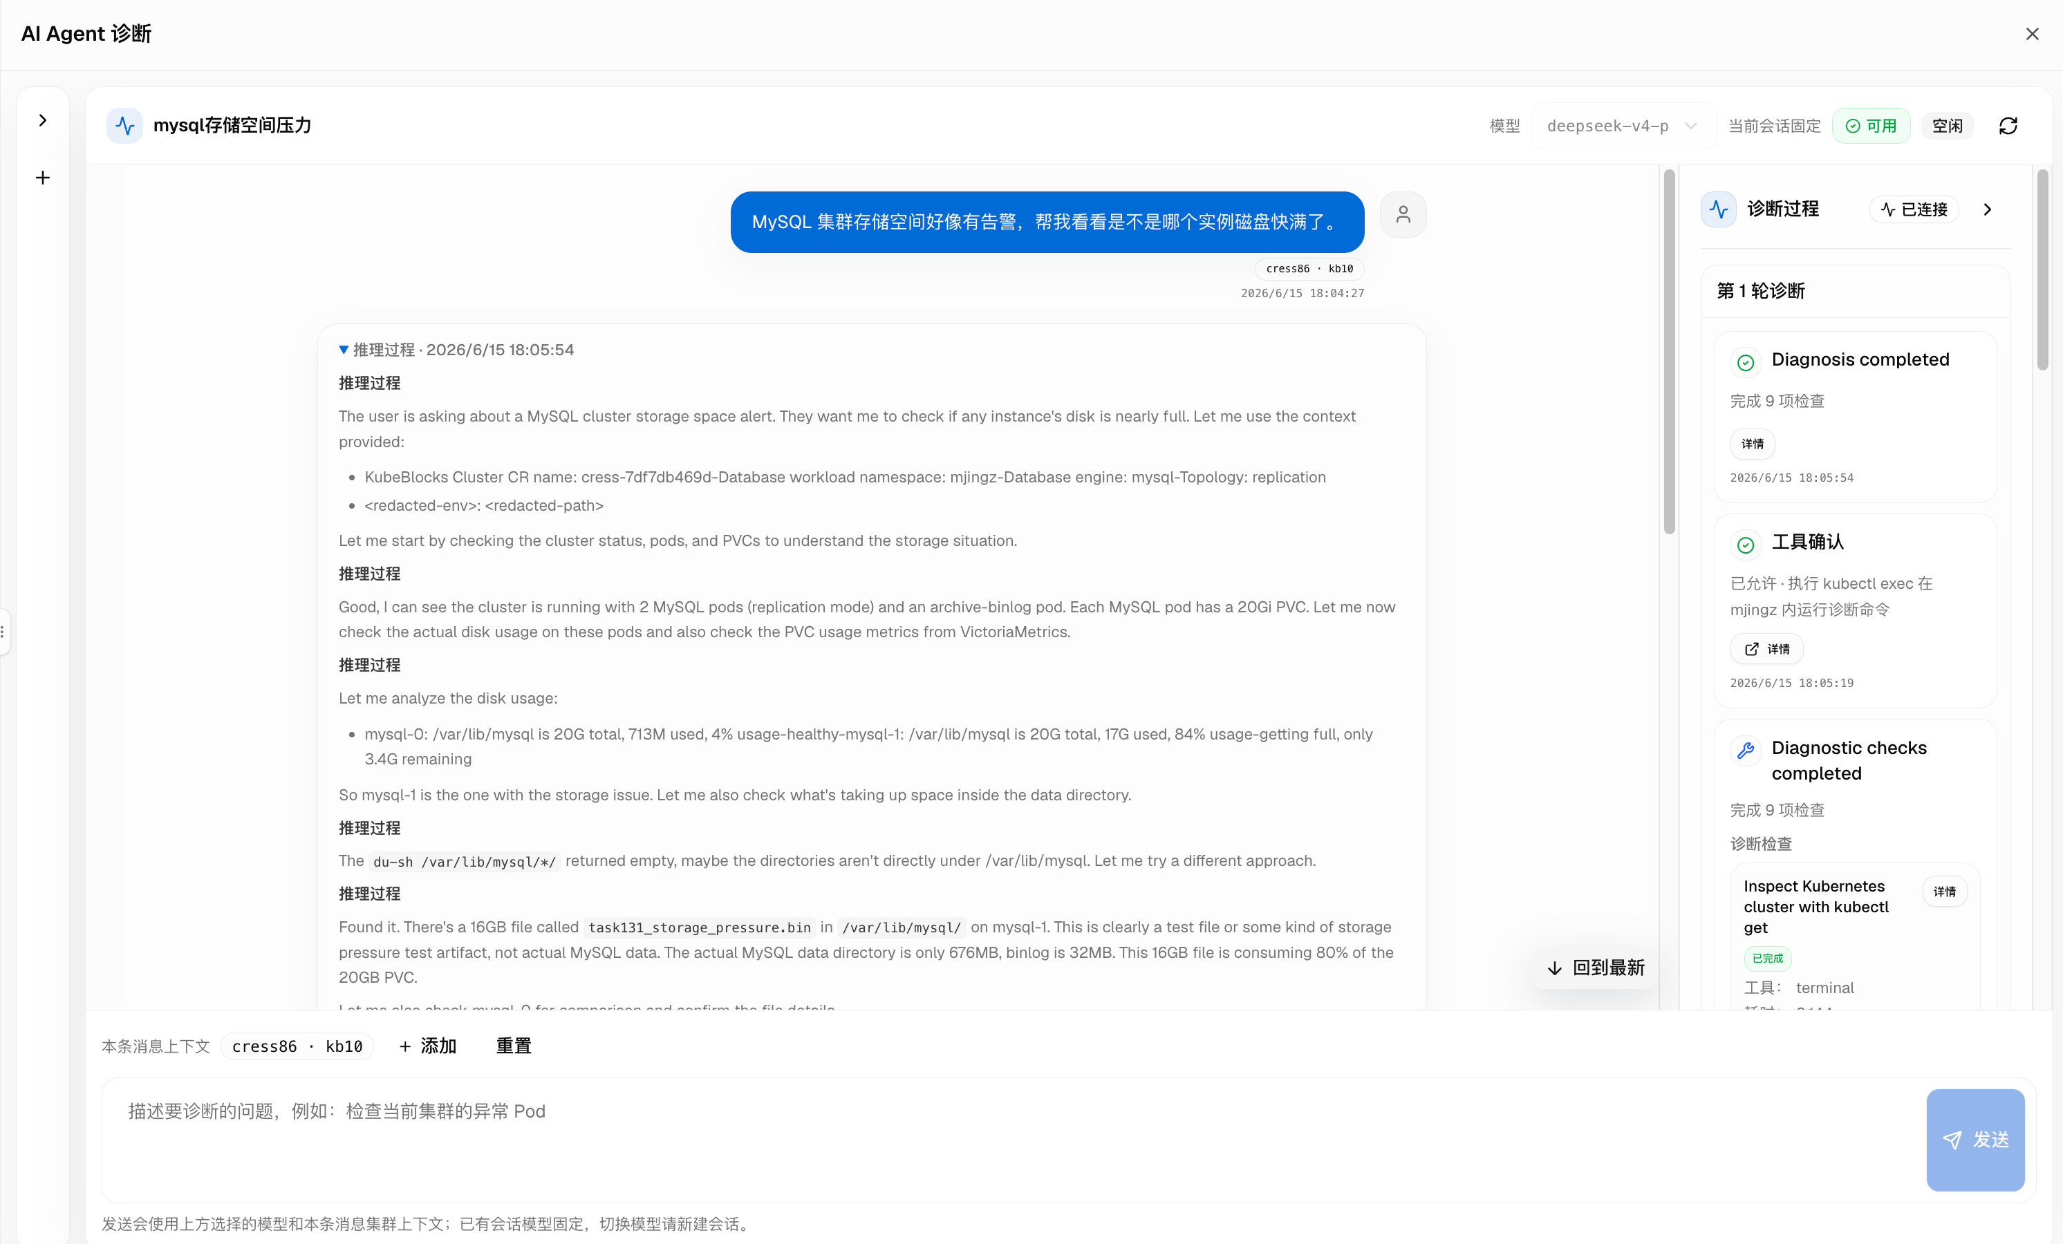Open 详情 for Inspect Kubernetes cluster check
The image size is (2063, 1244).
[x=1944, y=892]
